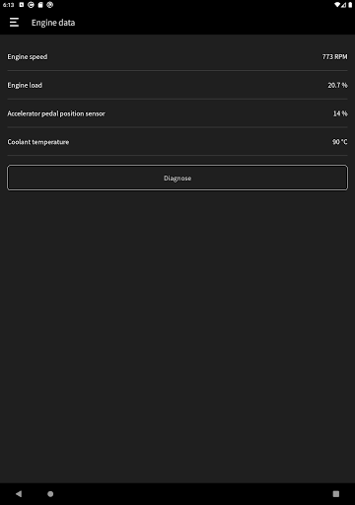Tap the Engine data page title
Image resolution: width=355 pixels, height=505 pixels.
53,23
